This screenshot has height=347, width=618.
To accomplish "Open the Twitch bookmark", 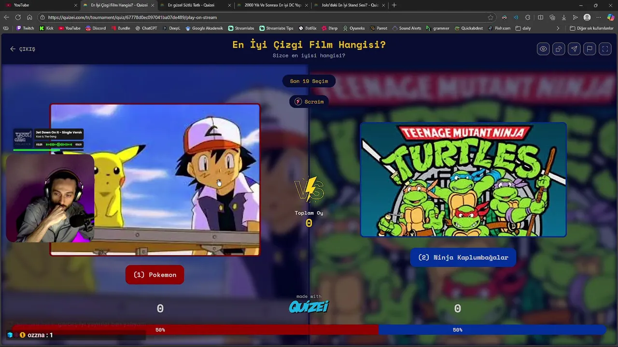I will coord(25,28).
